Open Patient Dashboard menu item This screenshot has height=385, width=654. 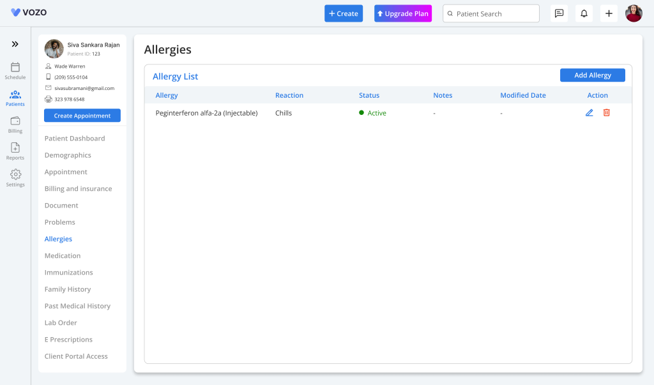click(75, 139)
